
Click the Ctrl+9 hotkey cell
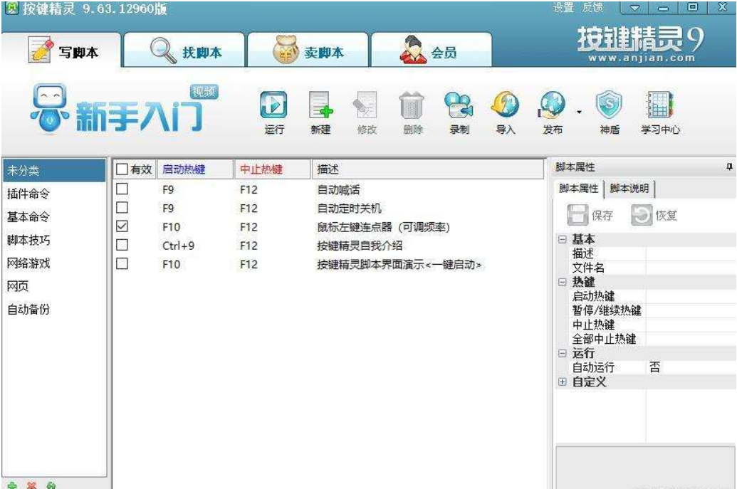pos(178,245)
